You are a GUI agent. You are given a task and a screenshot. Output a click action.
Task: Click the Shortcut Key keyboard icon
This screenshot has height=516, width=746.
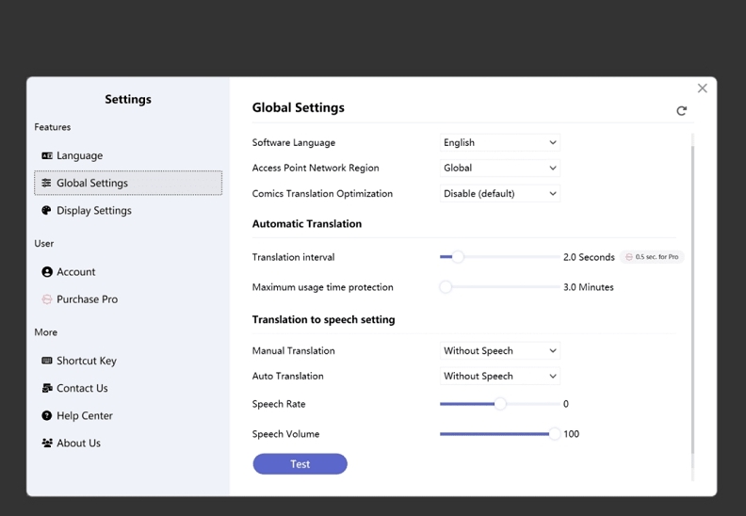click(47, 361)
